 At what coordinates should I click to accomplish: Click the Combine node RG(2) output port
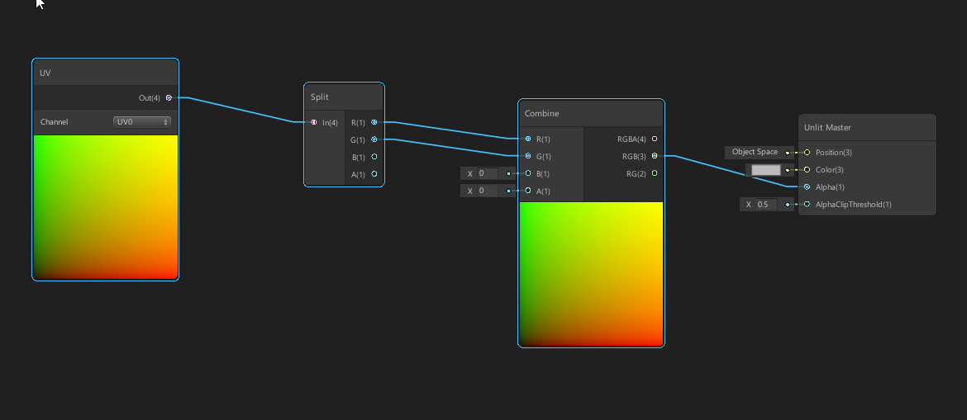(655, 173)
